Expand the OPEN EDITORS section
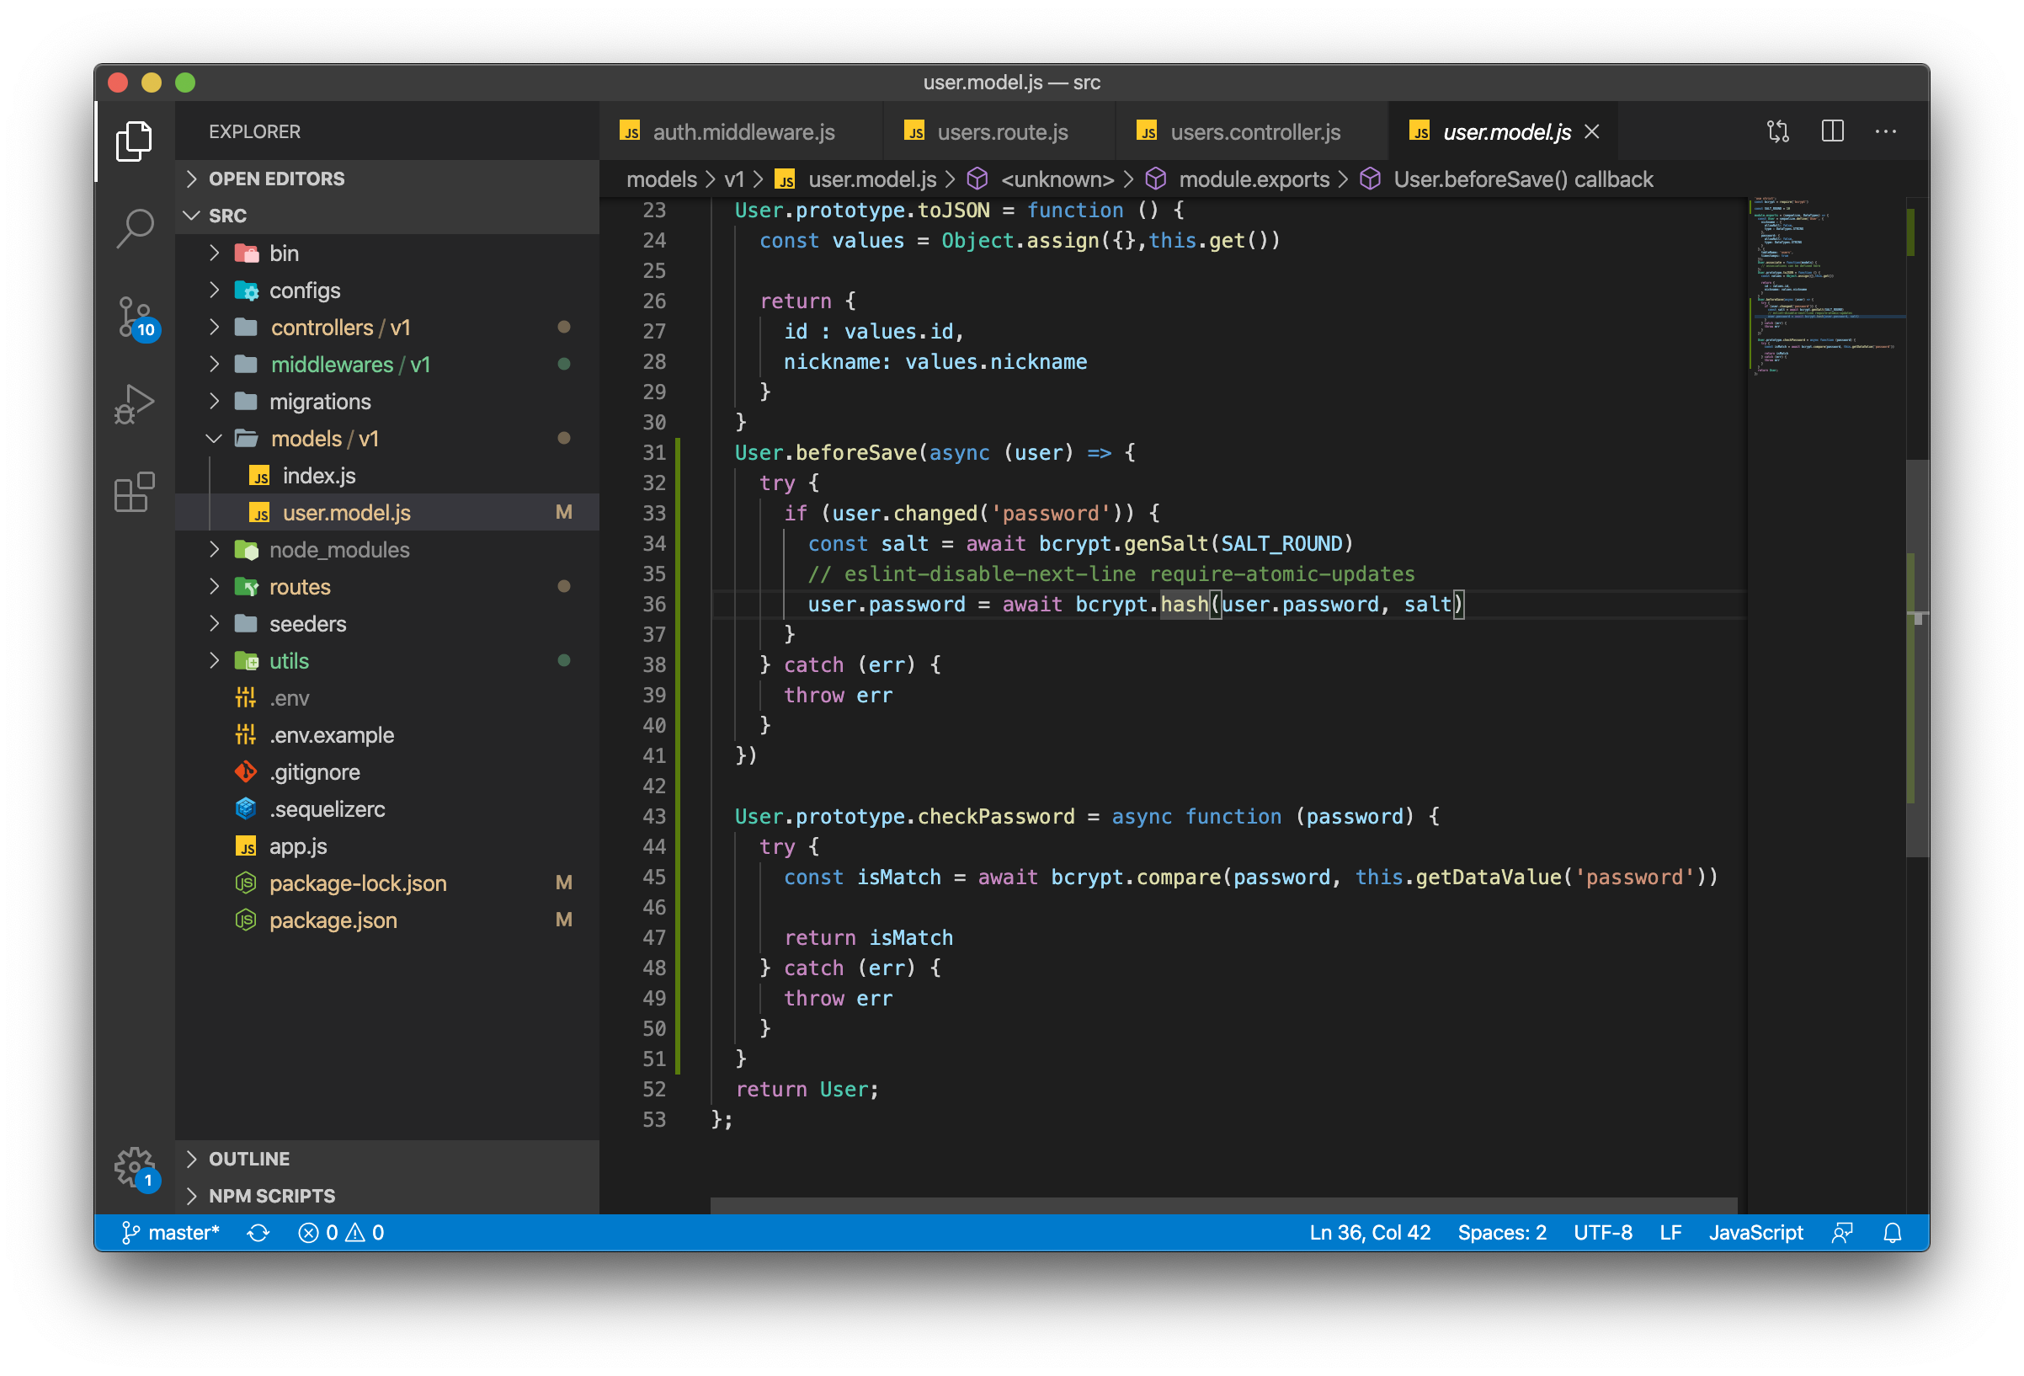2024x1376 pixels. point(276,179)
